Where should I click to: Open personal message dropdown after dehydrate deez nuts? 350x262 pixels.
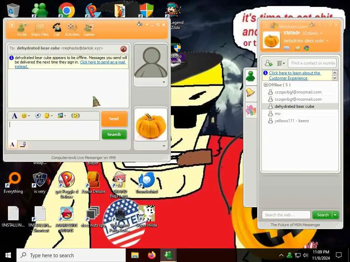(x=327, y=41)
